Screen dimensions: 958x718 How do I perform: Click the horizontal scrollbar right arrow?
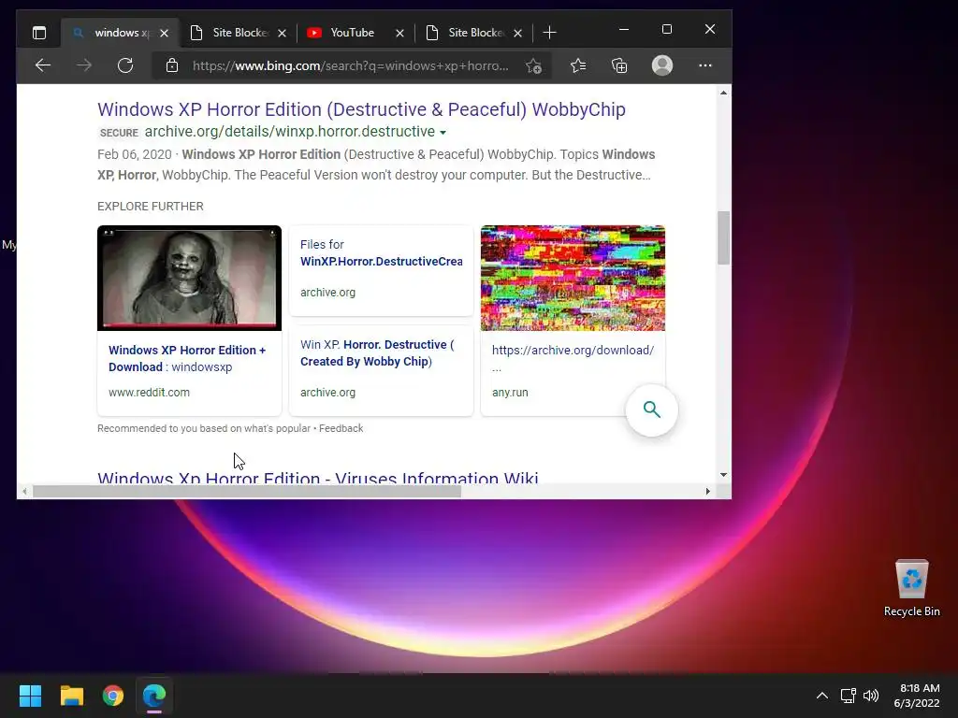[x=707, y=492]
